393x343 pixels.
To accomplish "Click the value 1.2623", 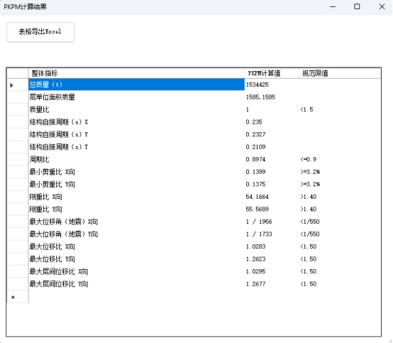I will pyautogui.click(x=255, y=259).
